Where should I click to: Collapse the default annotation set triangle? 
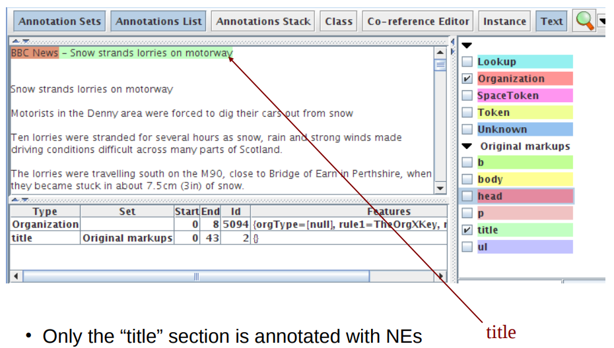(x=467, y=45)
